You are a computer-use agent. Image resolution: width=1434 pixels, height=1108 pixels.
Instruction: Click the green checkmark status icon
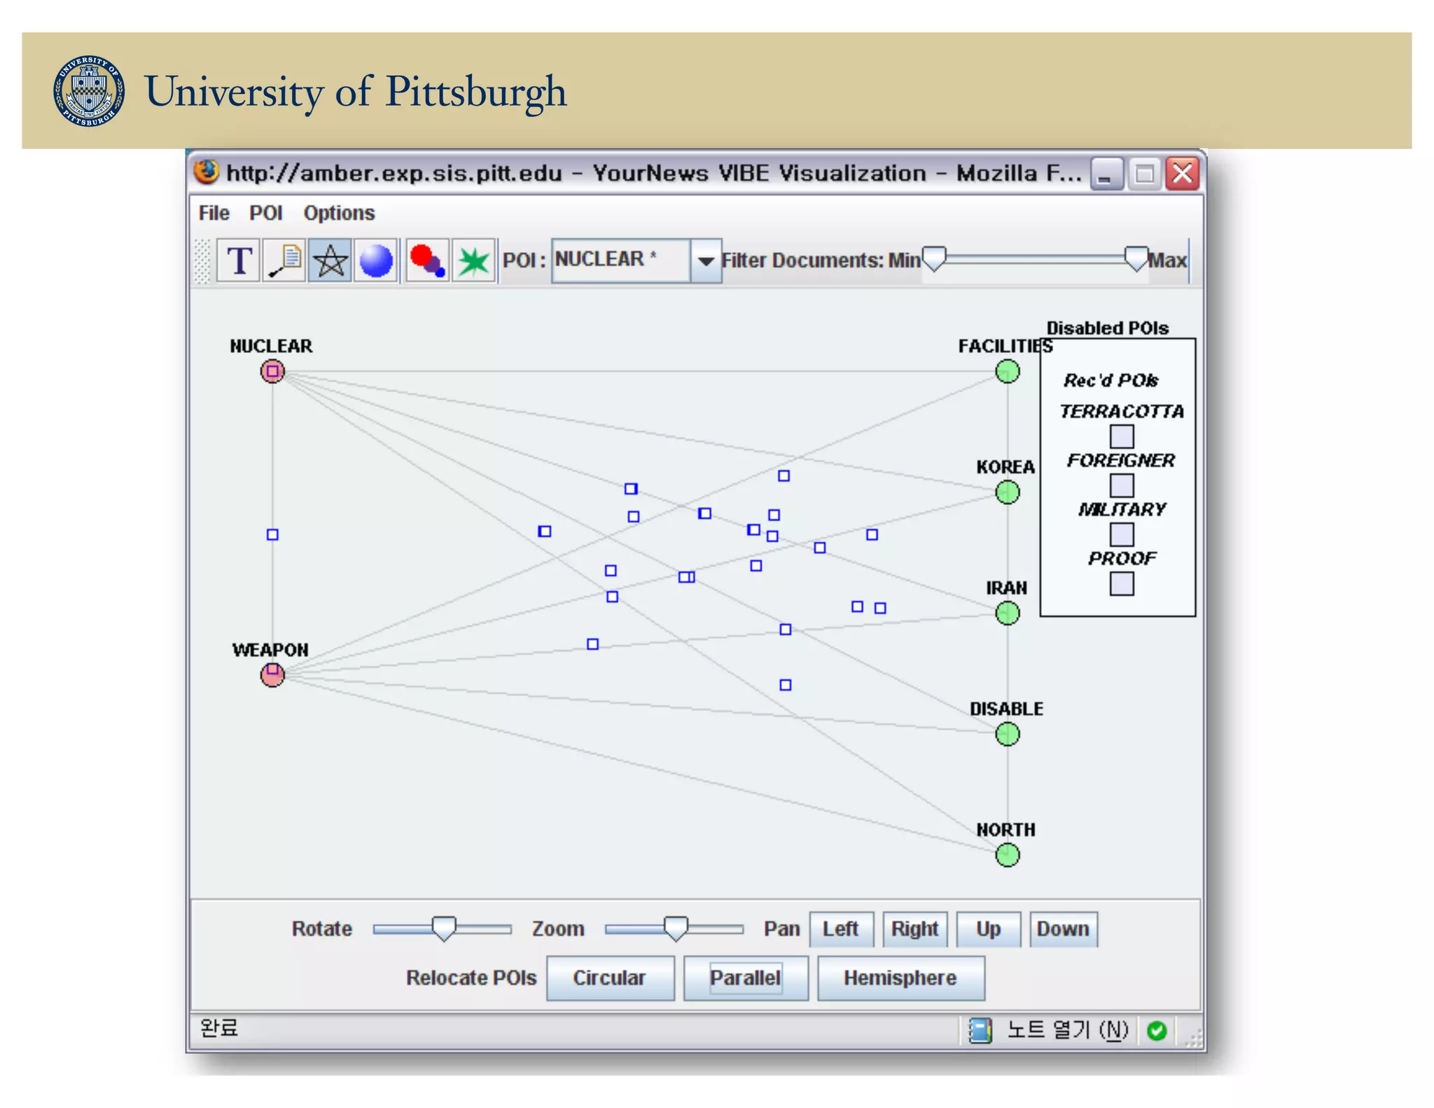[x=1157, y=1030]
